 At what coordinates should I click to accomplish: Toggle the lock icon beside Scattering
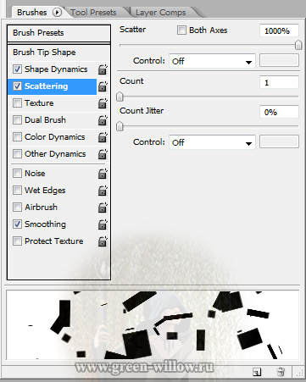[103, 86]
